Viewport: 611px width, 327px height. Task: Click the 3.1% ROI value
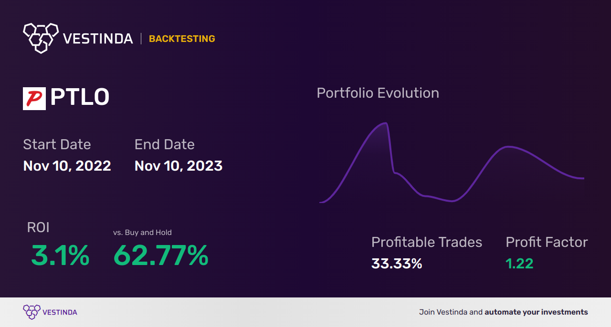point(60,255)
